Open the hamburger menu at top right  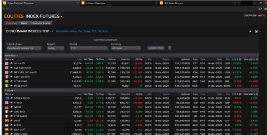(265, 9)
